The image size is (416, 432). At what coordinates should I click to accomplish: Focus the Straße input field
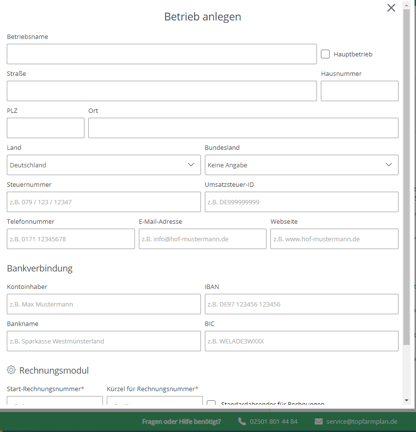[162, 91]
